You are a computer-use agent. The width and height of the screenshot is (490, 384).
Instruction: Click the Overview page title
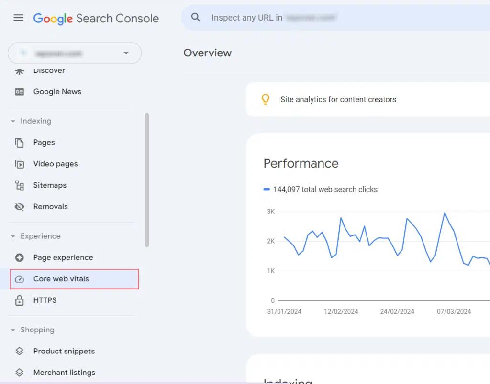click(208, 53)
